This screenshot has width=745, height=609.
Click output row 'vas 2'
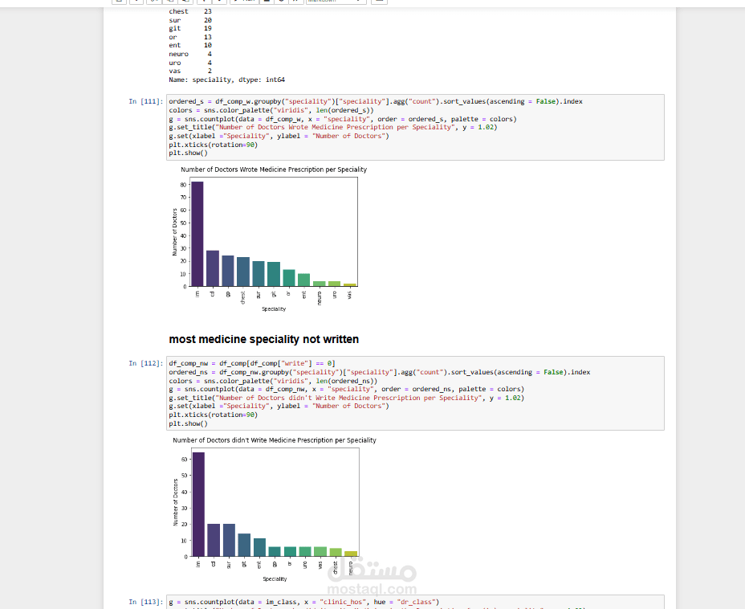190,72
